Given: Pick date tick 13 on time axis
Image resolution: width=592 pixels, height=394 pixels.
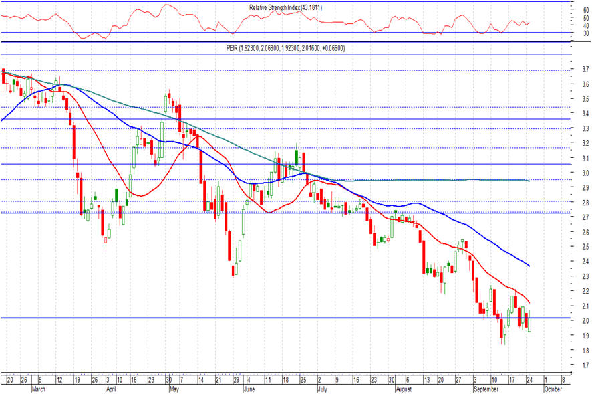Looking at the screenshot, I should click(427, 380).
